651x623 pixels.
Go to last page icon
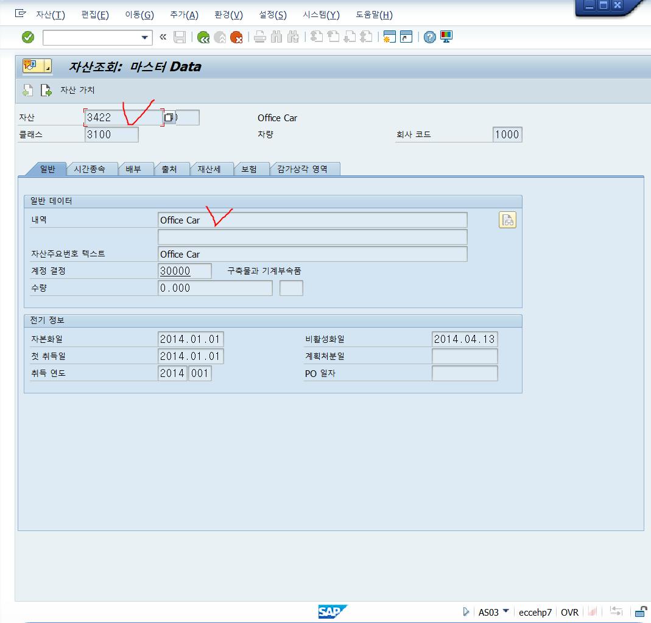[x=366, y=37]
